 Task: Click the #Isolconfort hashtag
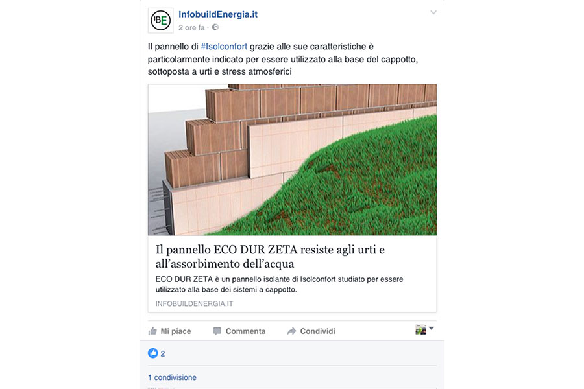point(224,47)
